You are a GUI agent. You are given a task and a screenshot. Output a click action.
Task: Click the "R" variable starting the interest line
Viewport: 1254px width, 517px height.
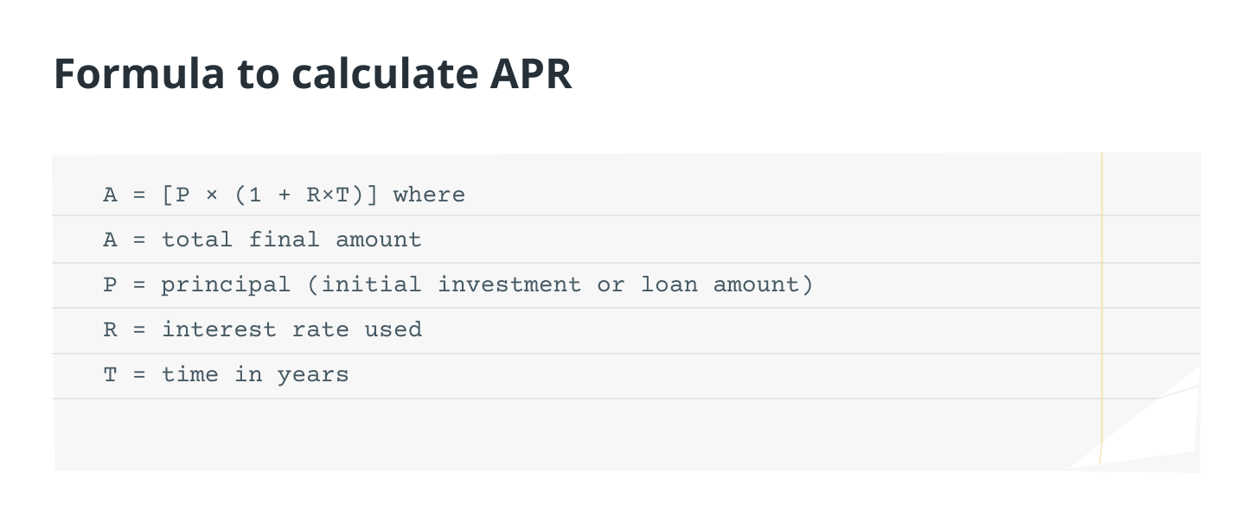pos(110,329)
